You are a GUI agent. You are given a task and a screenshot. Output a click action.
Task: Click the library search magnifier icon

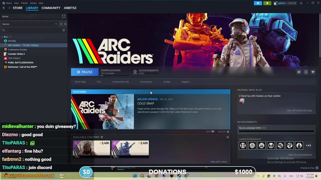4,30
